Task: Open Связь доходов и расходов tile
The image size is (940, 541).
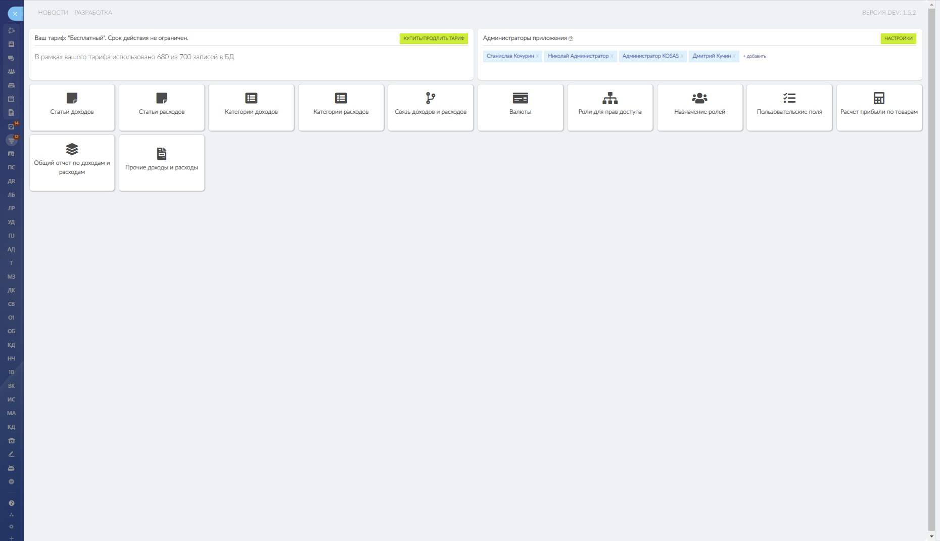Action: (x=431, y=107)
